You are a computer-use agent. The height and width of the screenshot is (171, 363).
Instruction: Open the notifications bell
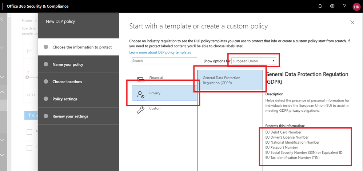tap(320, 6)
